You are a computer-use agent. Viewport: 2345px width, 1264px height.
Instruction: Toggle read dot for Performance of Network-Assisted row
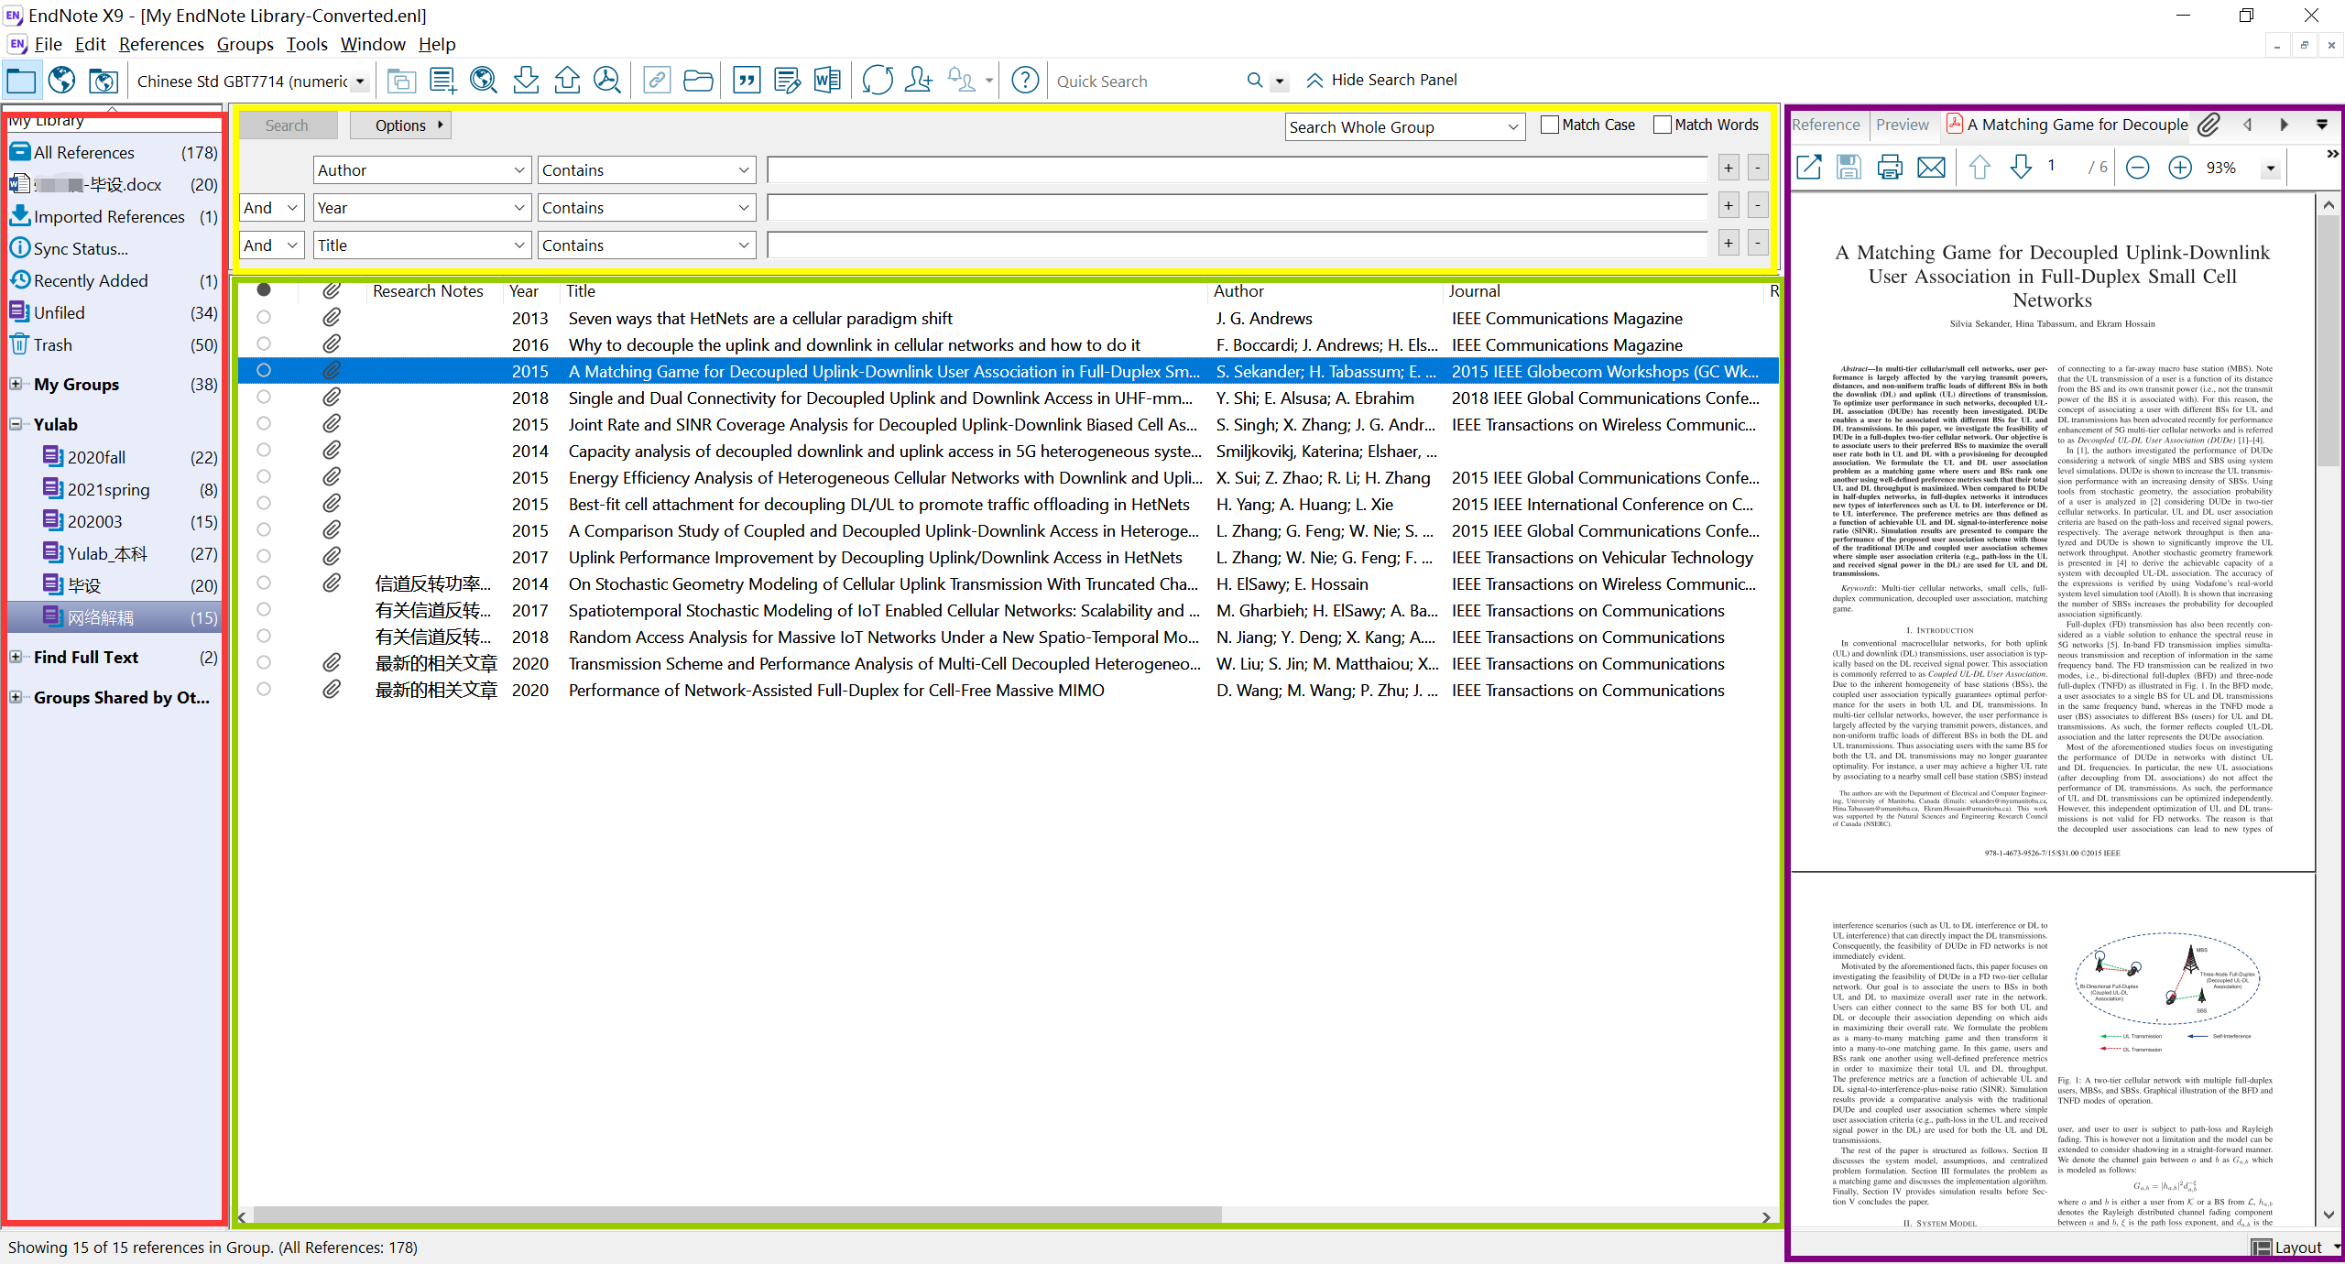[264, 689]
